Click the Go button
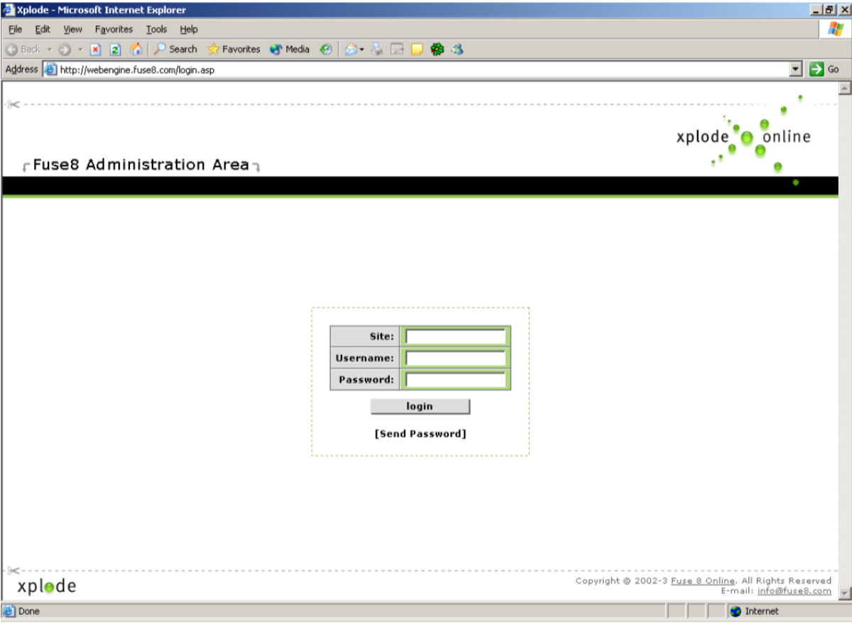 pos(825,70)
